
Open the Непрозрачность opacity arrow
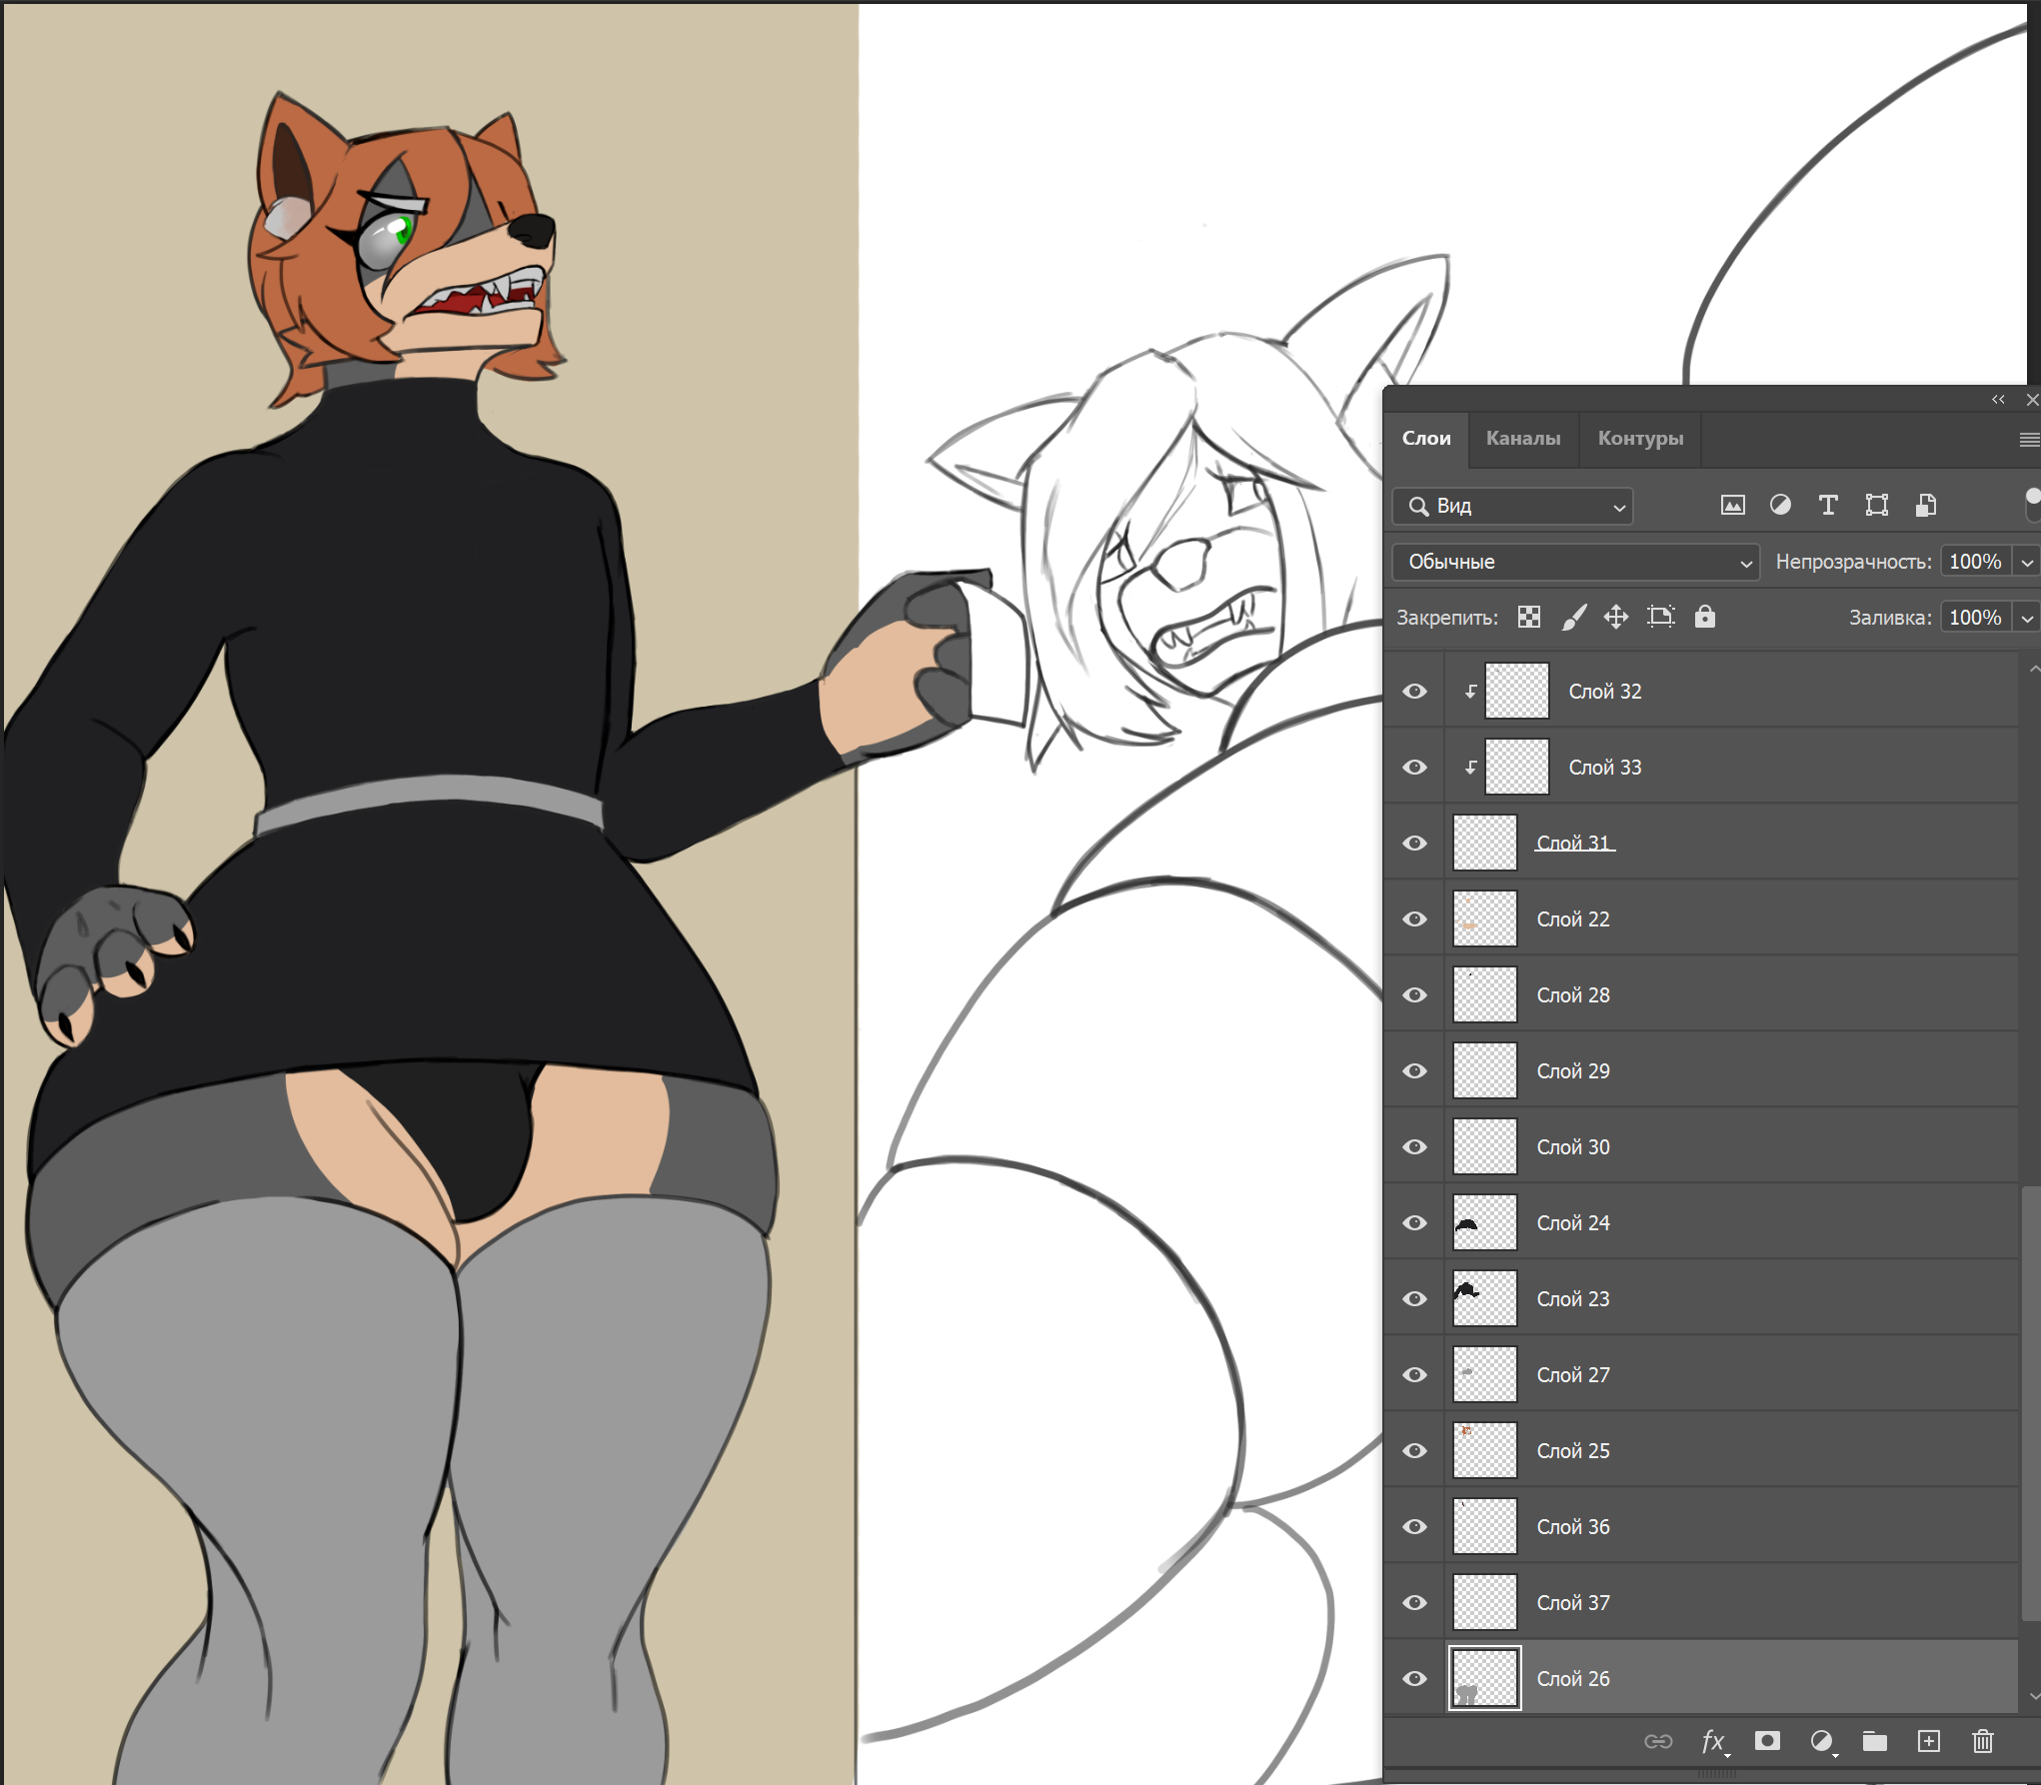pyautogui.click(x=2027, y=562)
